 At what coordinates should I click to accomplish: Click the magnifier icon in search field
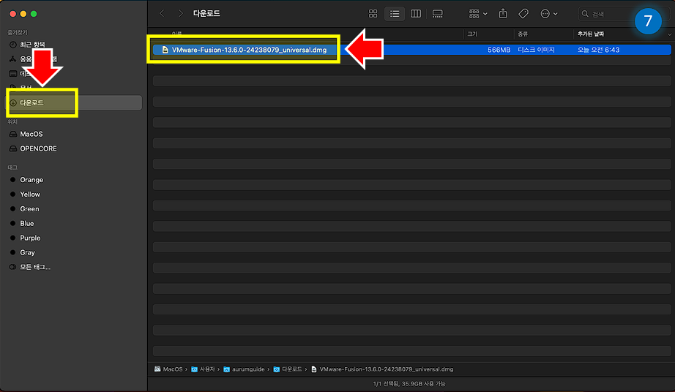(585, 14)
